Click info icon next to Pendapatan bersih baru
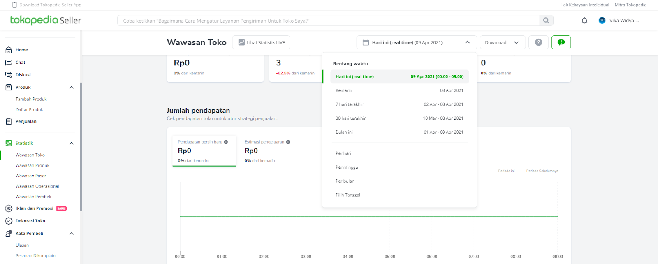Image resolution: width=658 pixels, height=264 pixels. 226,142
